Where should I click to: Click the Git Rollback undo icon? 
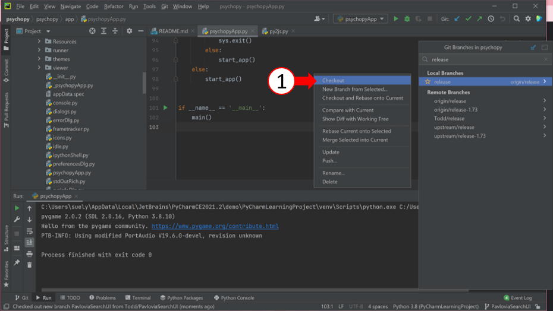(502, 18)
